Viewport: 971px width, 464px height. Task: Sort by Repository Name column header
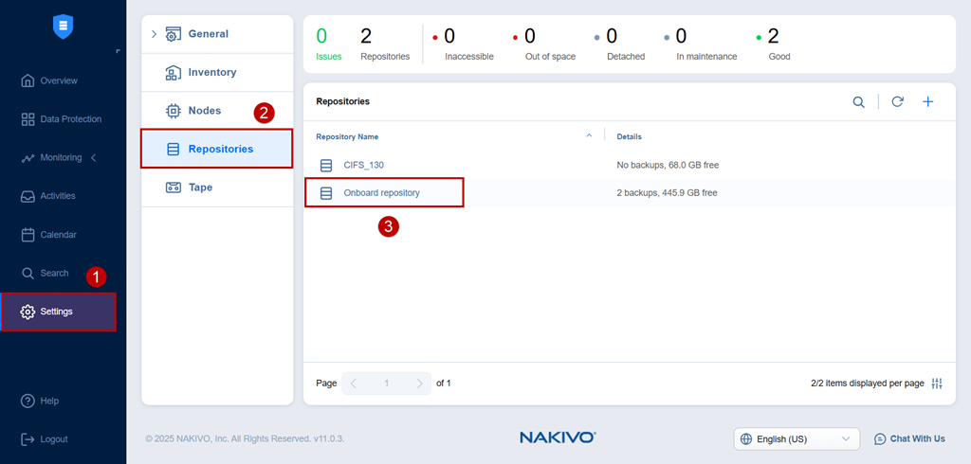[347, 136]
